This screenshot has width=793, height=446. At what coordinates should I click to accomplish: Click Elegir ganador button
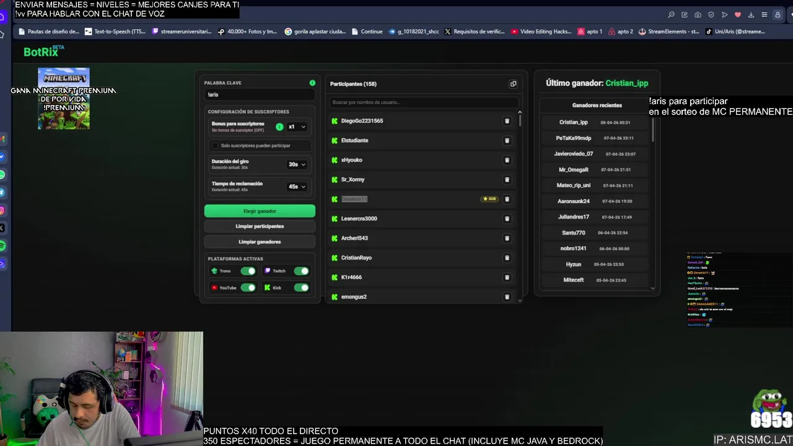pyautogui.click(x=260, y=211)
